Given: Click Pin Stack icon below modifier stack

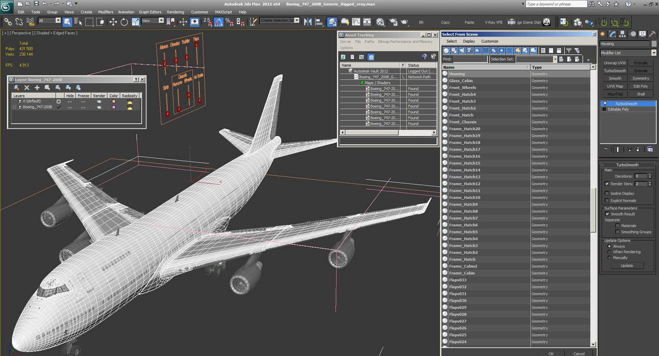Looking at the screenshot, I should pos(606,150).
